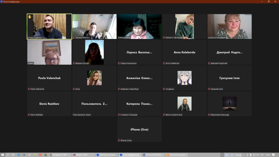The width and height of the screenshot is (279, 157).
Task: Click the Zoom Конференция window title text
Action: point(11,1)
